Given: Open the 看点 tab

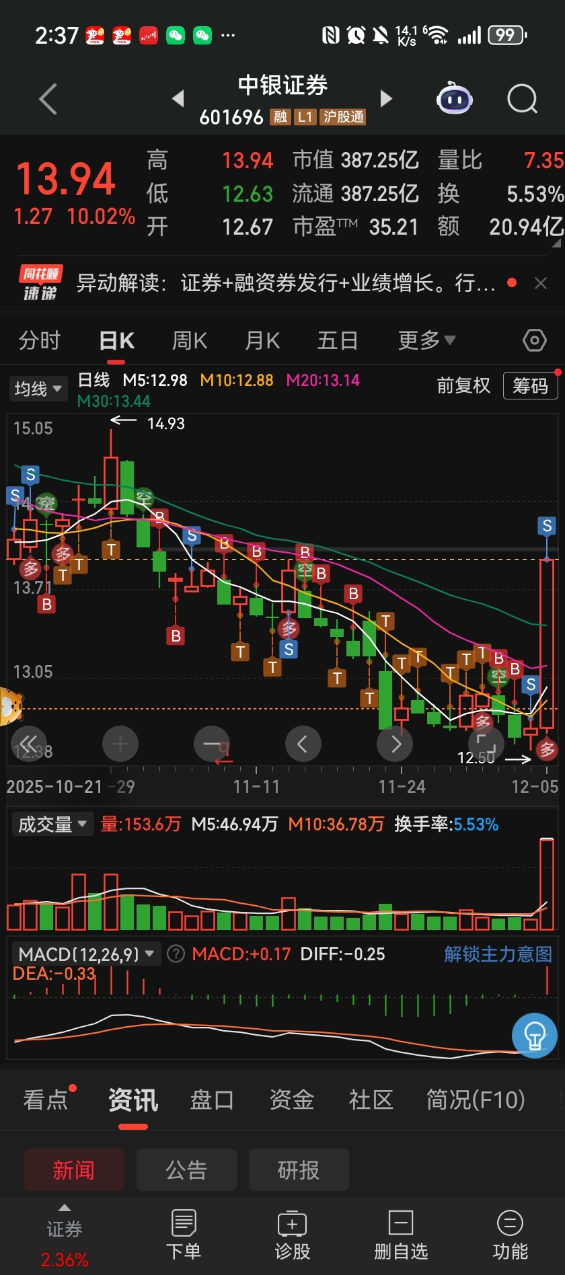Looking at the screenshot, I should click(46, 1100).
